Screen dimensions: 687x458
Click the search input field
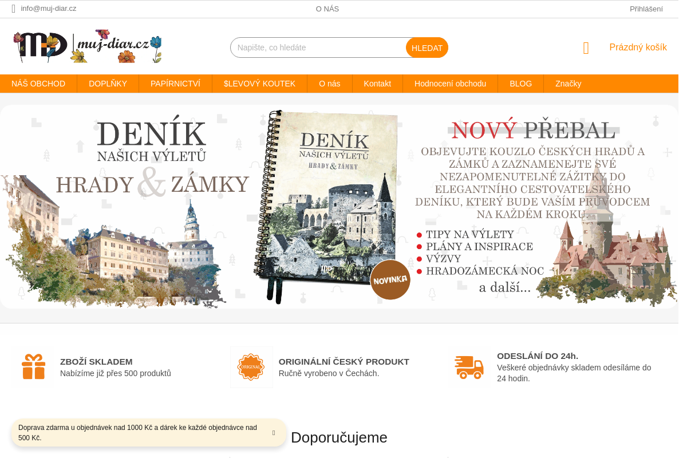pos(318,48)
